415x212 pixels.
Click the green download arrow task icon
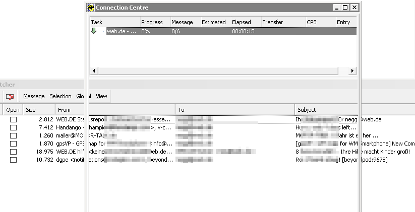(x=94, y=31)
